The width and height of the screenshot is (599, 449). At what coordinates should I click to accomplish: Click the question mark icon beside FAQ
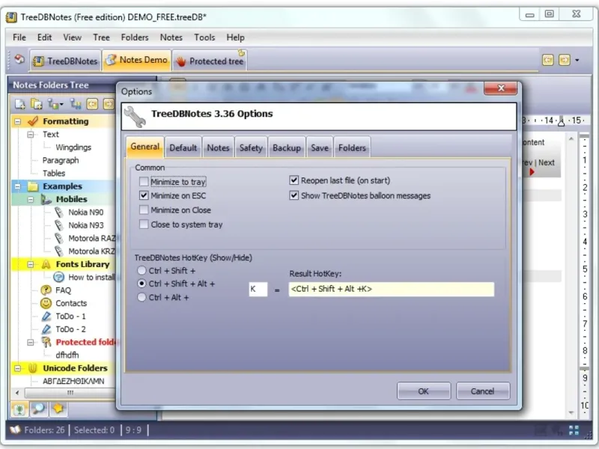[46, 290]
